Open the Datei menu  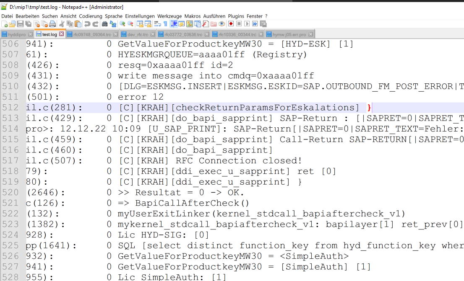(7, 16)
